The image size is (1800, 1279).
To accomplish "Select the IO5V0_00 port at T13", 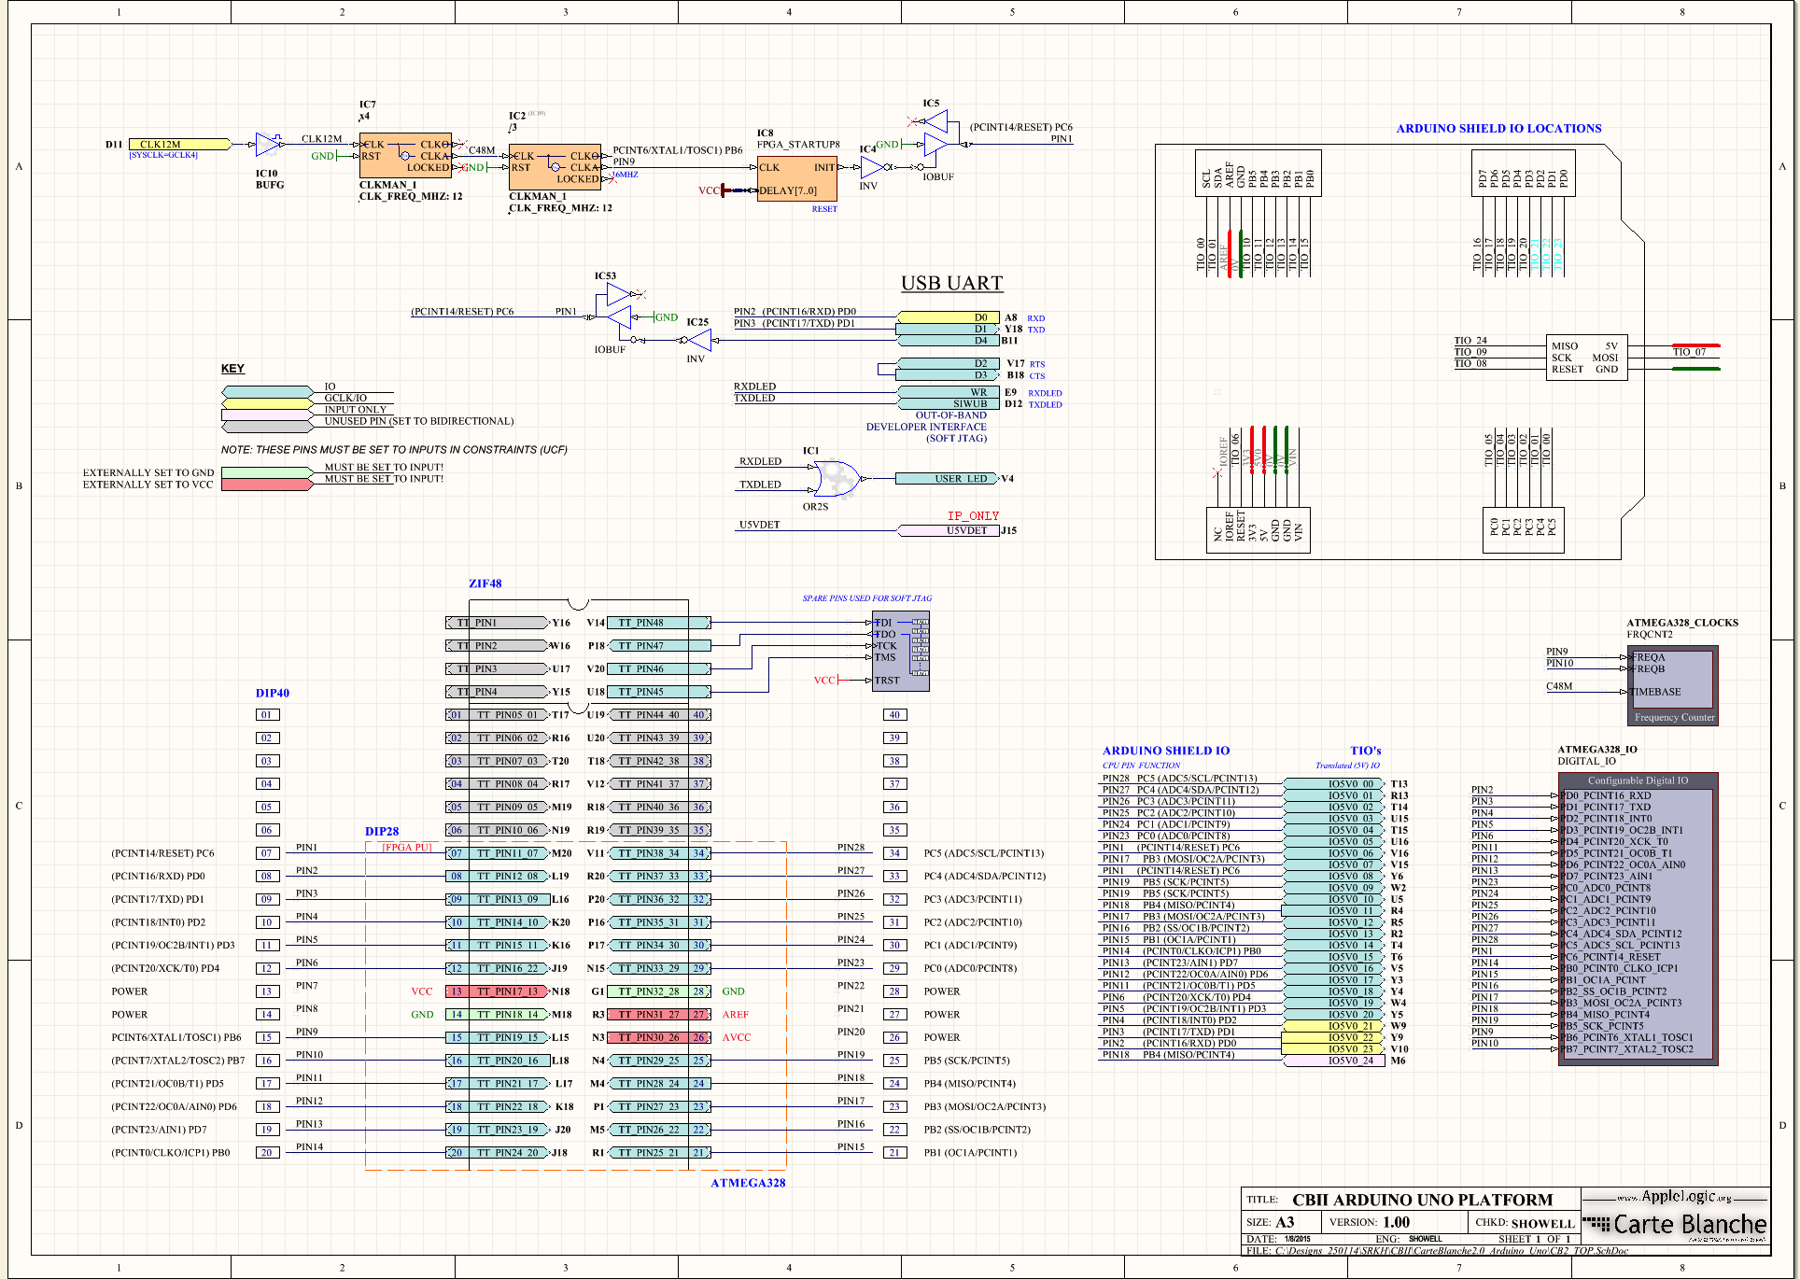I will 1335,784.
